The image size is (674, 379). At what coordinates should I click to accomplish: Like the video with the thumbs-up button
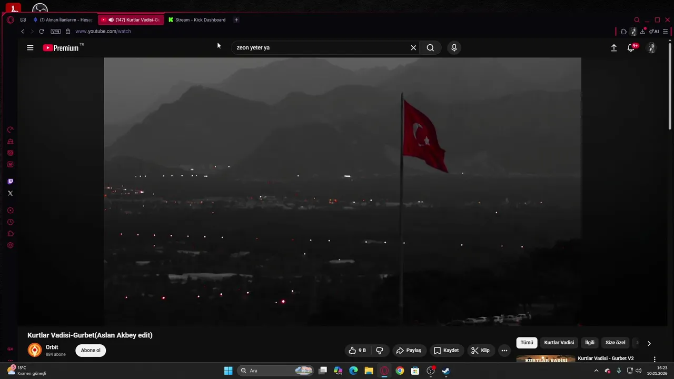pyautogui.click(x=357, y=351)
